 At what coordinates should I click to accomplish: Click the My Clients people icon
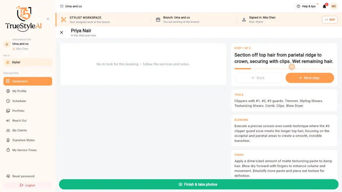(x=8, y=131)
